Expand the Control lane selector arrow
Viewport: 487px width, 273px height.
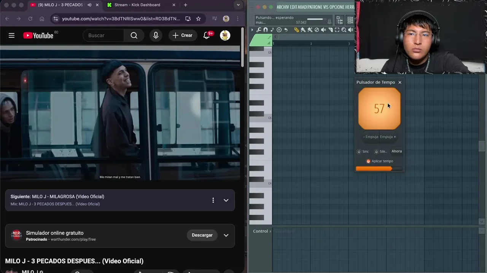click(x=271, y=231)
